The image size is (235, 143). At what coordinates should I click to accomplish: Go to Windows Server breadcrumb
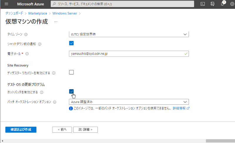(65, 13)
